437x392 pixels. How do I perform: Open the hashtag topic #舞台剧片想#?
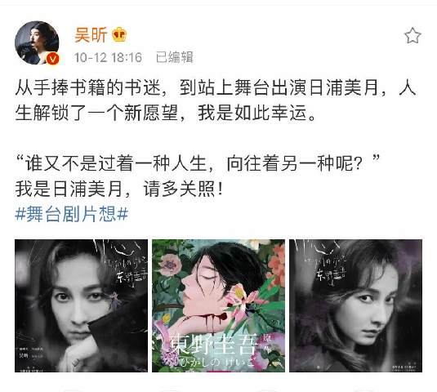pos(72,214)
